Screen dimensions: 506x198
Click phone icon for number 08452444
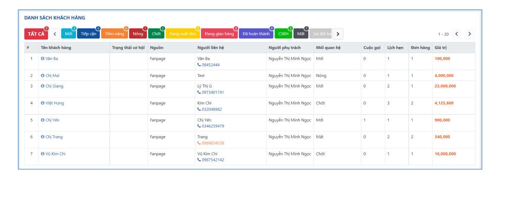[199, 65]
